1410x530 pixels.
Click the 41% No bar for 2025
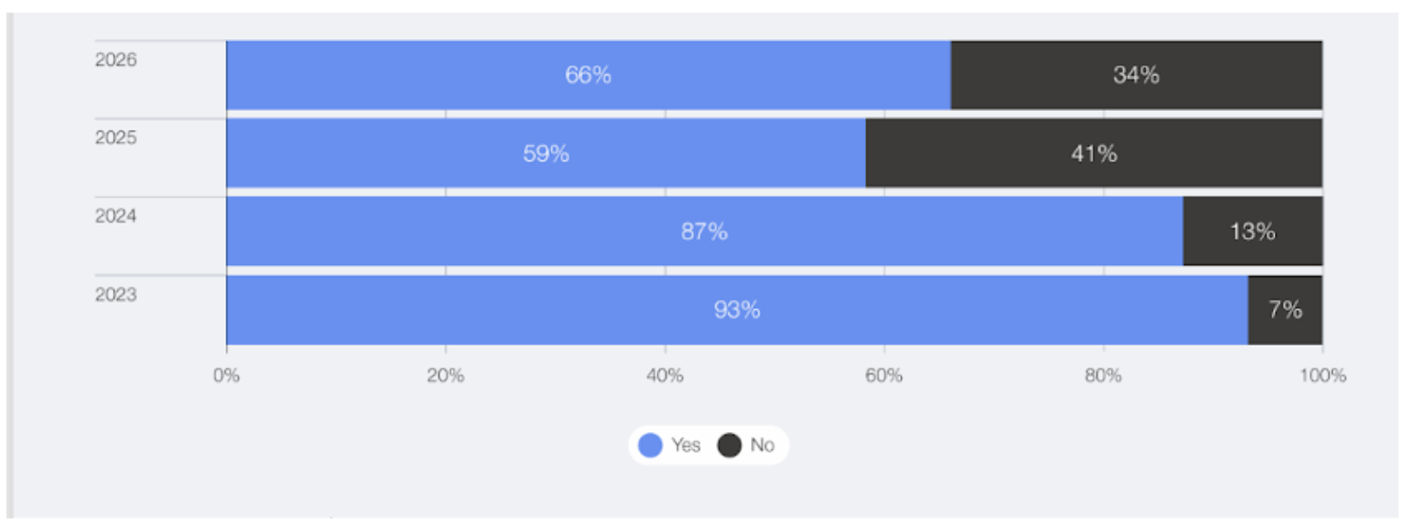[1093, 153]
